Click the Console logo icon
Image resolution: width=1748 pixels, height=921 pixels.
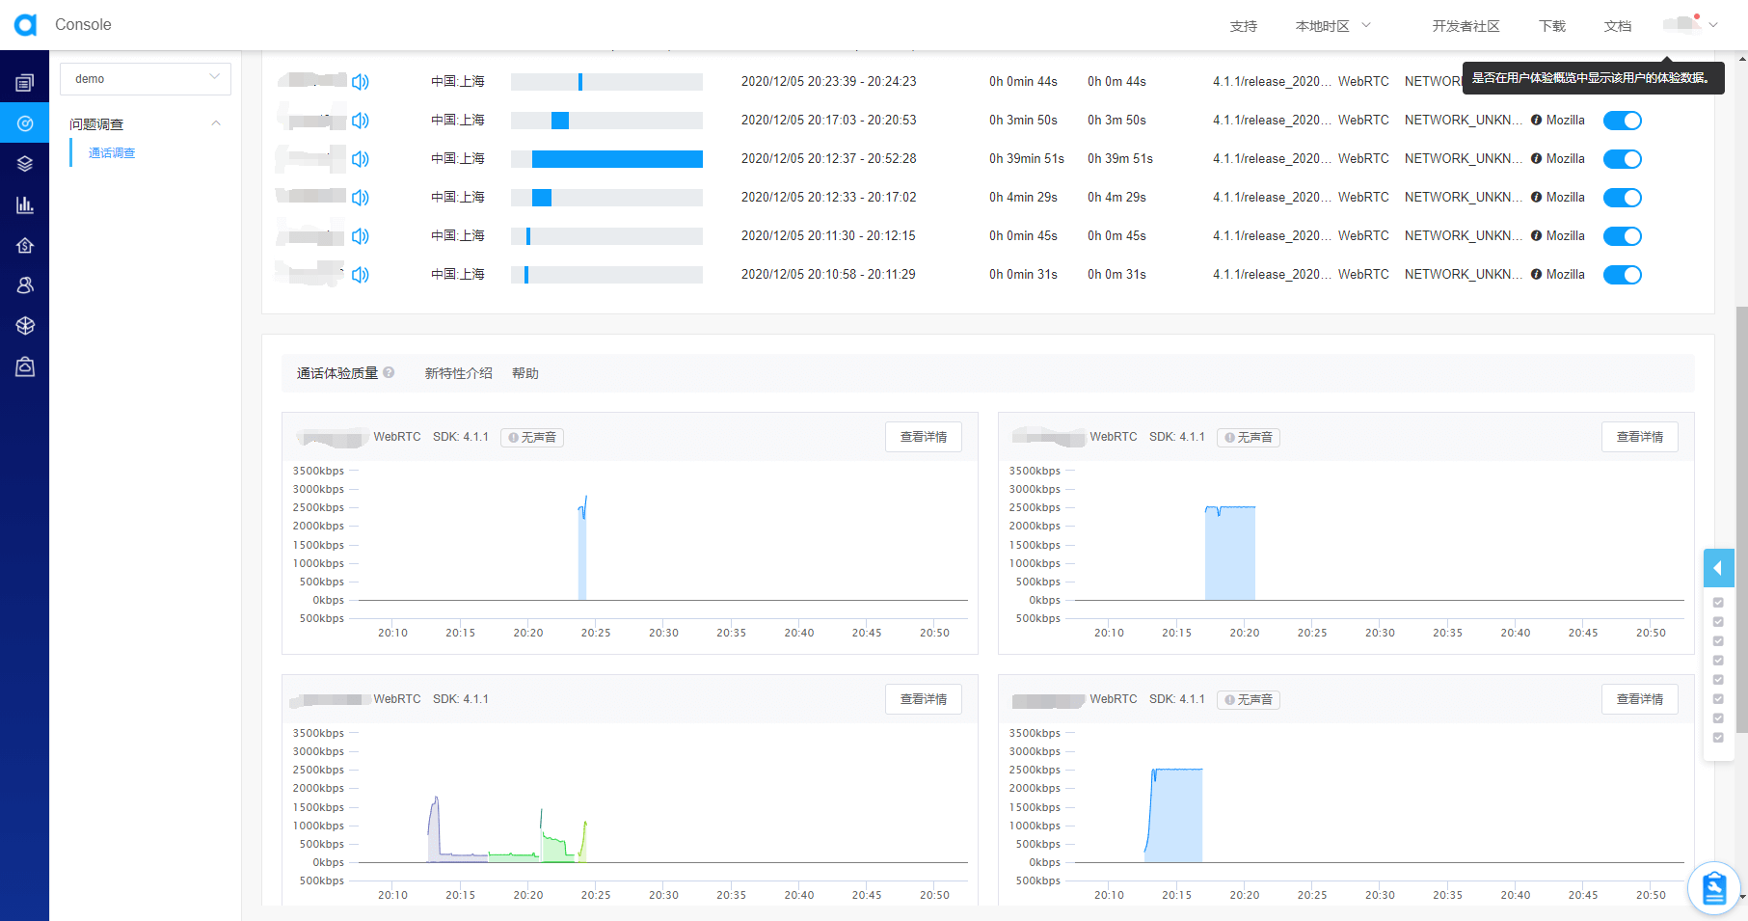pyautogui.click(x=25, y=25)
